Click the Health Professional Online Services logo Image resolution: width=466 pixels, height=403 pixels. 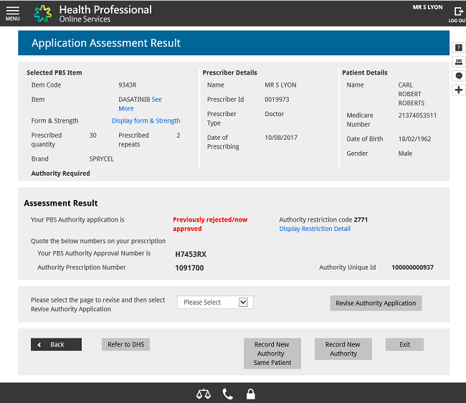tap(92, 14)
